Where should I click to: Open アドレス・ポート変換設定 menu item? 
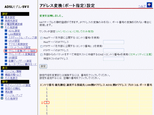(x=22, y=54)
